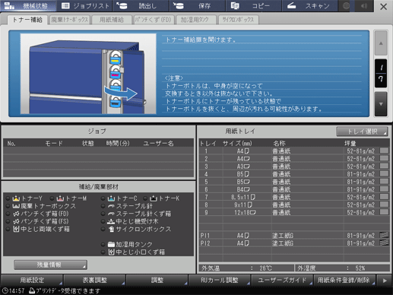Click the 加湿用タンク status indicator lamp
This screenshot has height=295, width=393.
tap(103, 244)
